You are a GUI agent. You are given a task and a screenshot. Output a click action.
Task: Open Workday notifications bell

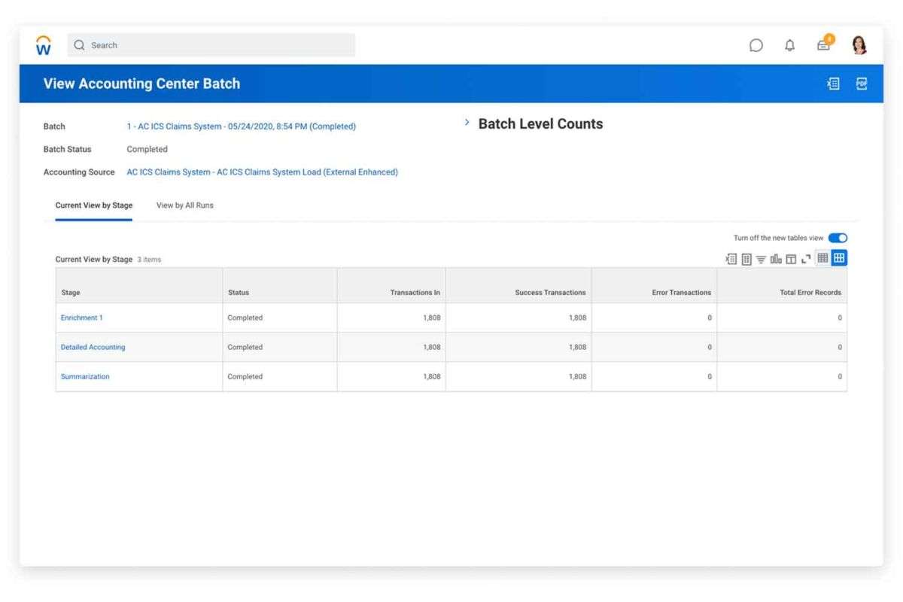[789, 45]
